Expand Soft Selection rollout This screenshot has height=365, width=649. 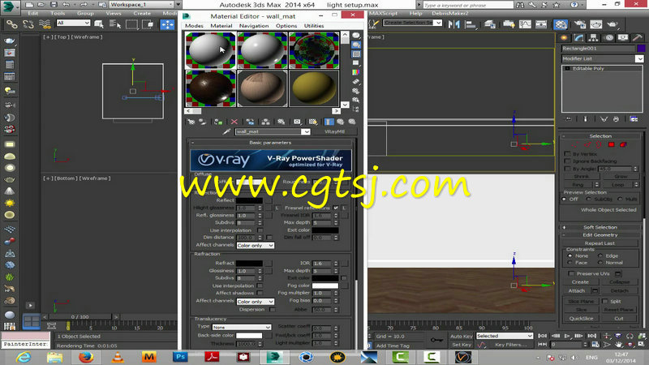point(600,227)
